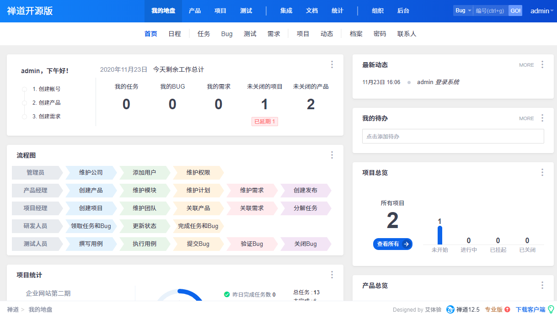The width and height of the screenshot is (557, 319).
Task: Open the 项目 main menu
Action: (220, 11)
